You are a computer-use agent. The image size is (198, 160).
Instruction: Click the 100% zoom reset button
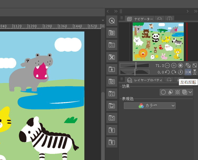(x=181, y=65)
